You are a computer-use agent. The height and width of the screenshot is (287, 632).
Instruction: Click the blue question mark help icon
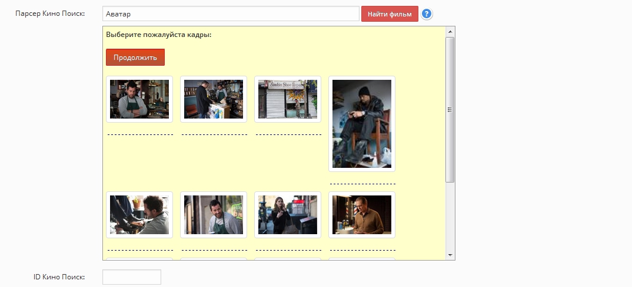click(x=427, y=14)
